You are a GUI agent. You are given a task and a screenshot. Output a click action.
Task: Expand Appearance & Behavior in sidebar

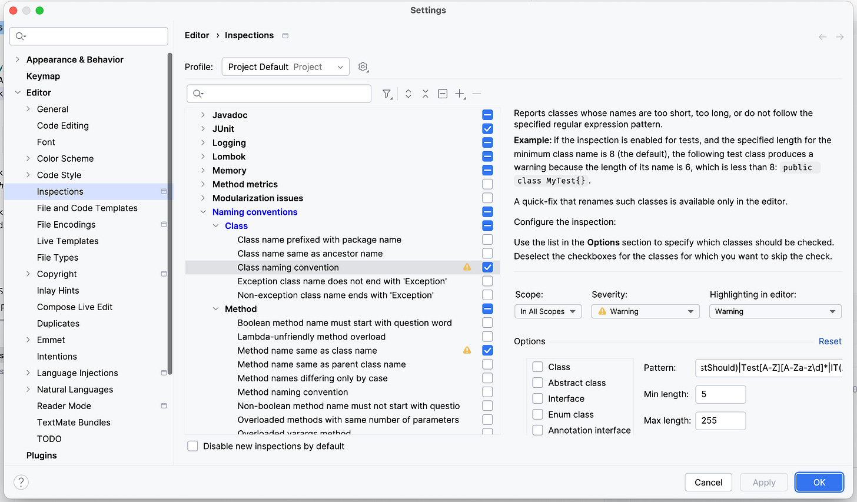tap(18, 59)
